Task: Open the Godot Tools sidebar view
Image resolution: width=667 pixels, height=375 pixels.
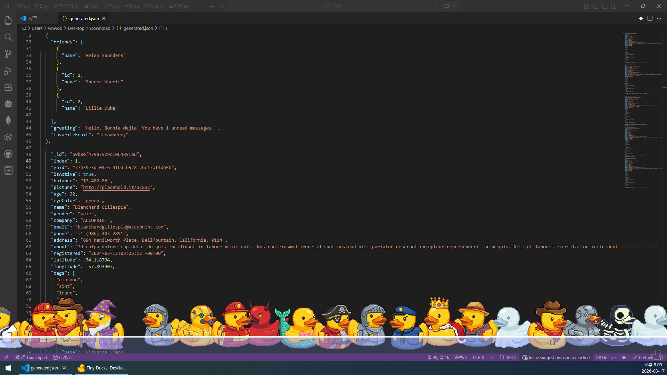Action: 8,103
